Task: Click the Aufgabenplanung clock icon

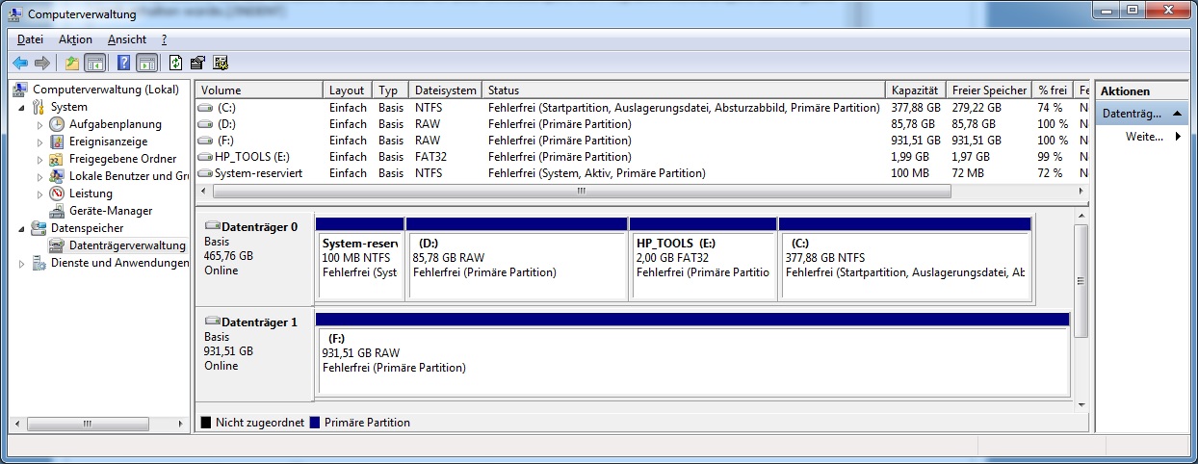Action: tap(57, 124)
